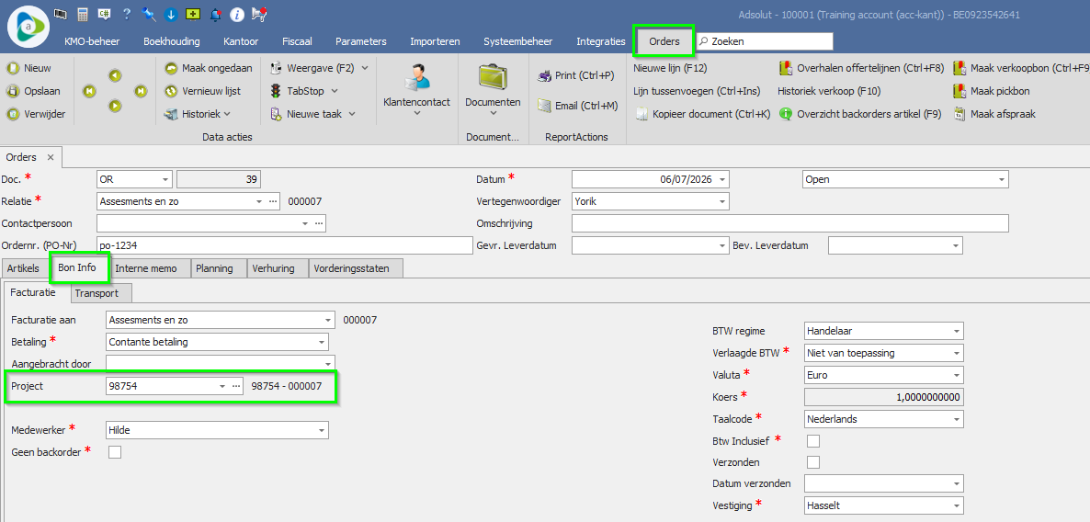Open the KMO-beheer ribbon tab
The width and height of the screenshot is (1090, 522).
(x=92, y=41)
